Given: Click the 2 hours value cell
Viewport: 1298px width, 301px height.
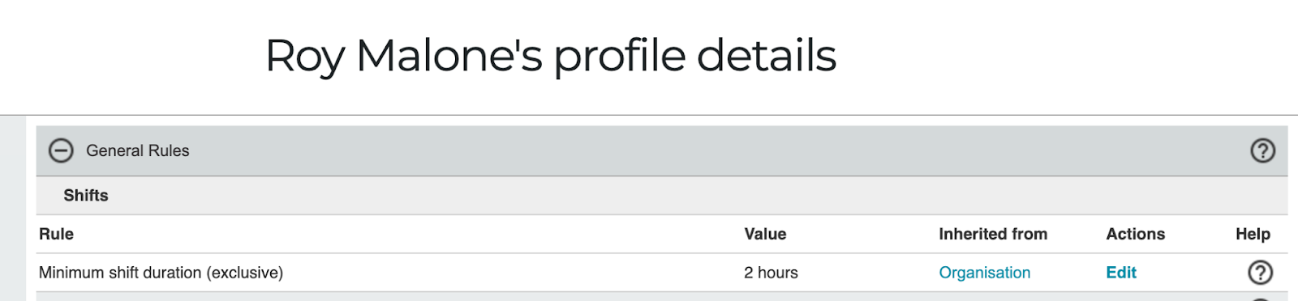Looking at the screenshot, I should pyautogui.click(x=771, y=273).
